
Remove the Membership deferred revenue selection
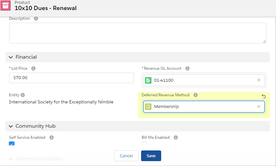point(258,107)
